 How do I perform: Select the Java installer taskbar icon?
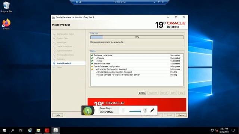[x=56, y=130]
